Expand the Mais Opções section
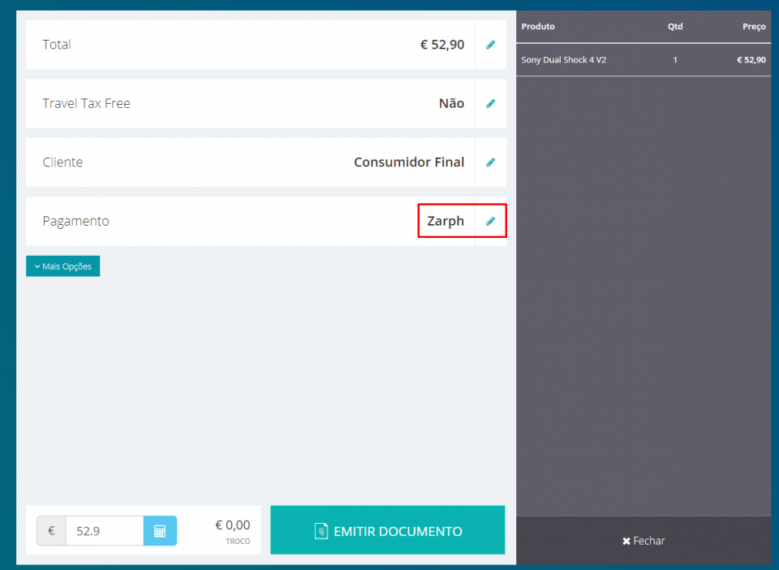The width and height of the screenshot is (779, 570). 62,266
